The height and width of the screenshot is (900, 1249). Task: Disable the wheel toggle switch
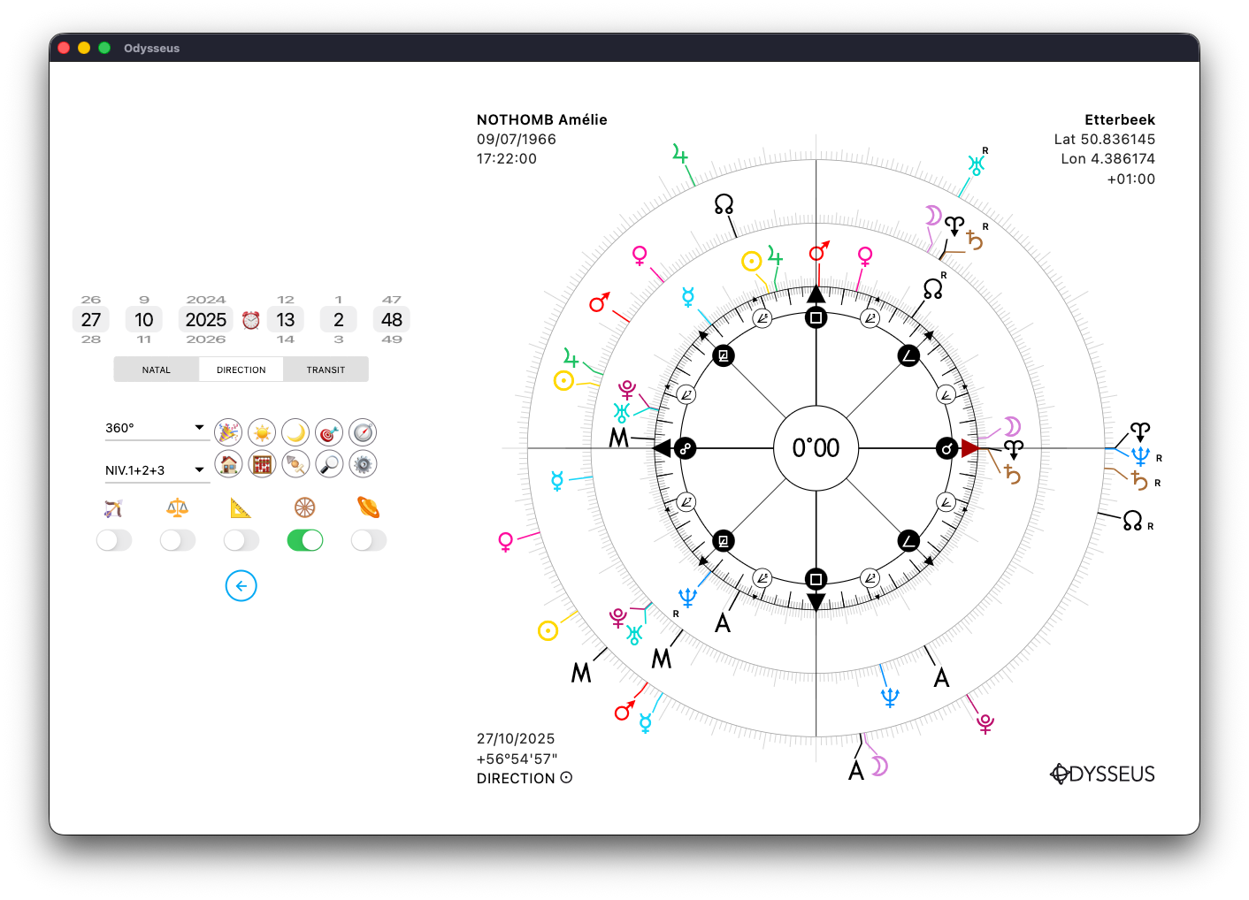click(305, 540)
